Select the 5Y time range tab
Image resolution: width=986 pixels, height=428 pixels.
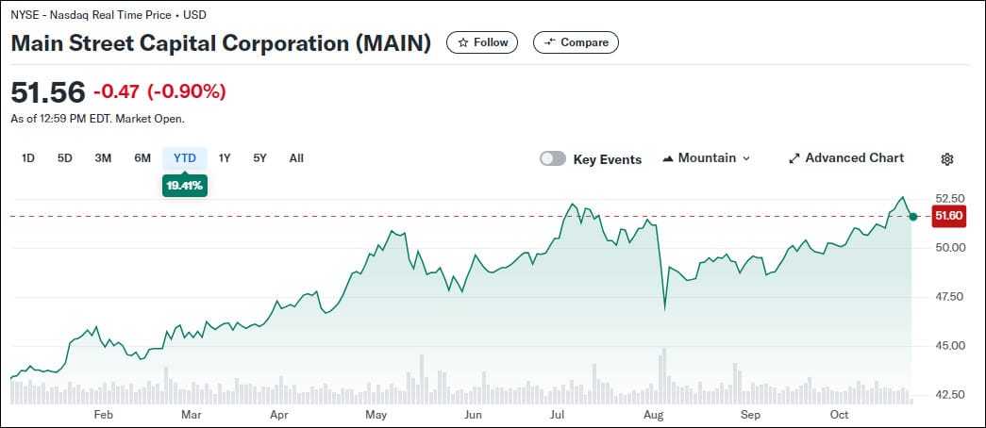[x=259, y=158]
